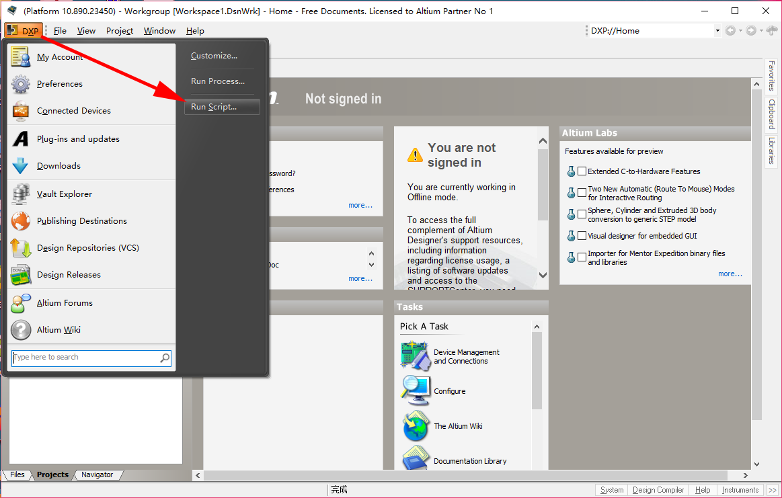Click sign-in panel scroll up arrow
This screenshot has height=498, width=782.
pos(543,141)
